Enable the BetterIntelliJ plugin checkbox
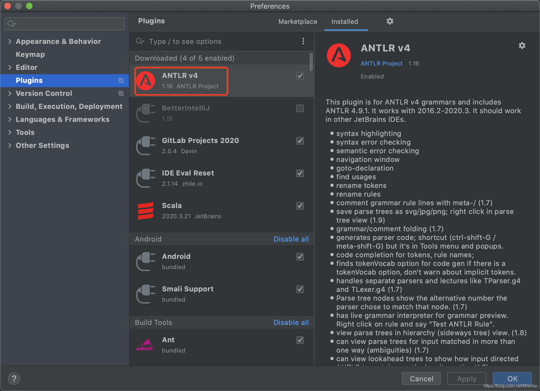540x391 pixels. pos(300,108)
